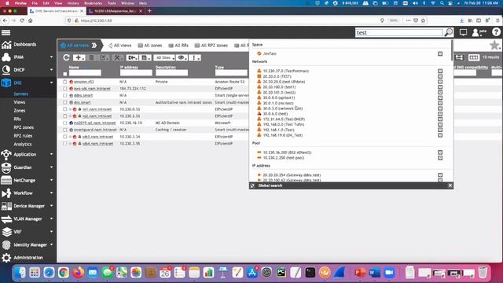Tick the select-all checkbox in table header
This screenshot has width=503, height=283.
pyautogui.click(x=65, y=74)
